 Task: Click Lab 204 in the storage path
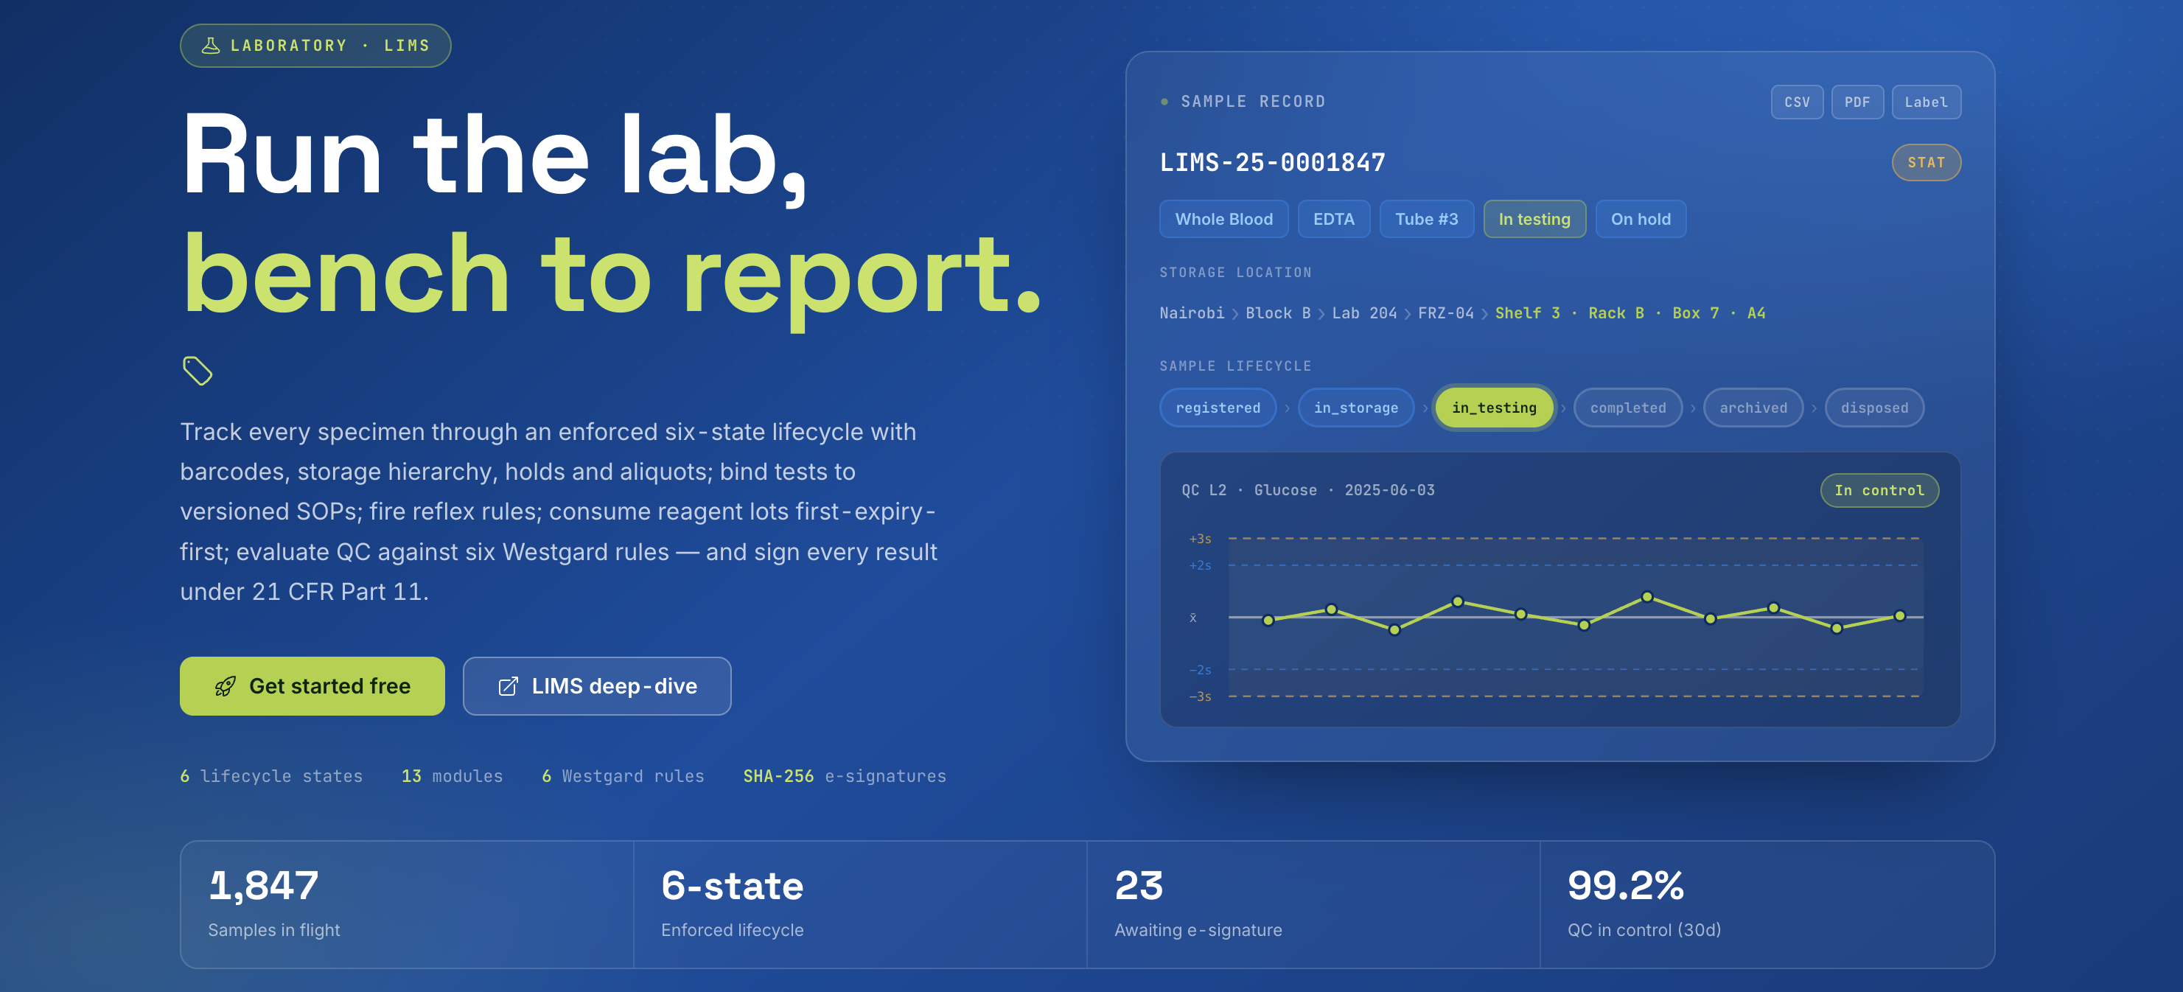[1363, 313]
